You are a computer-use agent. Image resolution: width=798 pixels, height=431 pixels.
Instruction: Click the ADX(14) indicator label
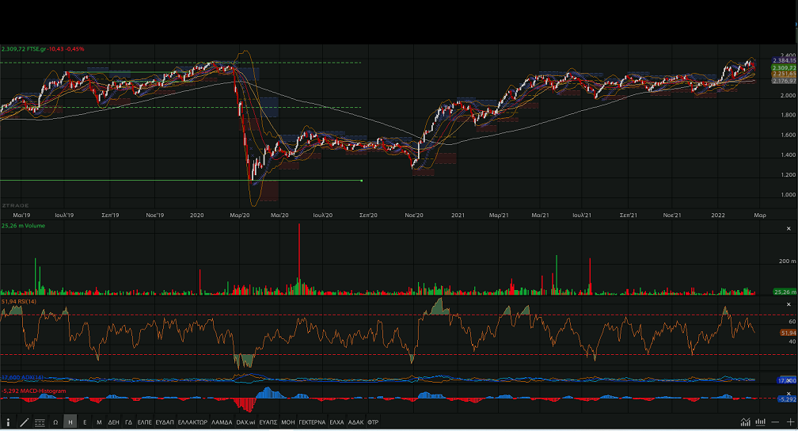click(x=23, y=377)
